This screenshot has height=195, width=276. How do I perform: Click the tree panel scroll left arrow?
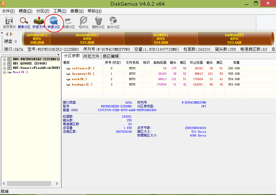pos(4,184)
